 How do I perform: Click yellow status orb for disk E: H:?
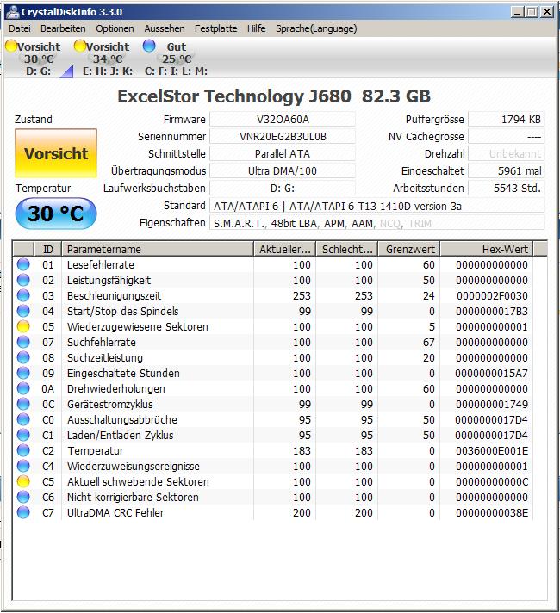click(80, 46)
